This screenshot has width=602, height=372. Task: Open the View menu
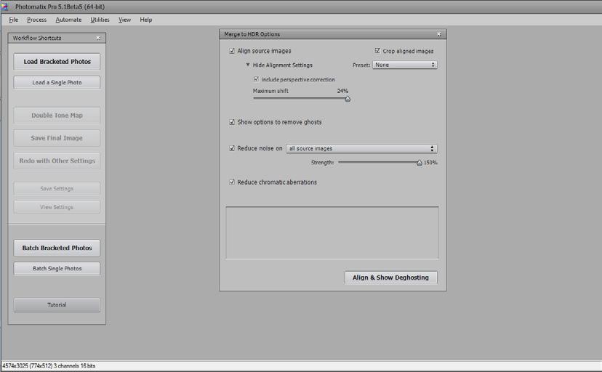click(x=124, y=20)
